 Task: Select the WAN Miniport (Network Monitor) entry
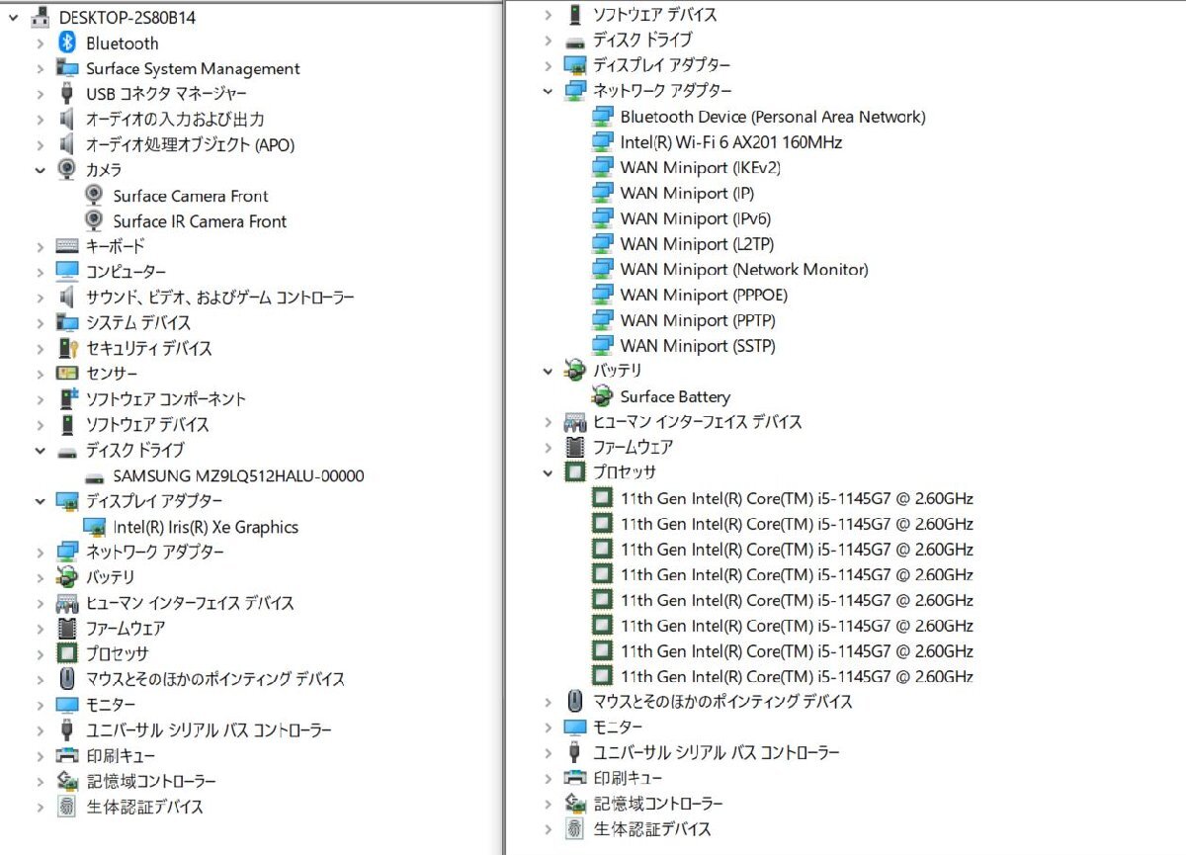coord(744,269)
